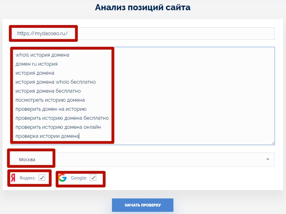286x214 pixels.
Task: Click the keyword line "домен ru история"
Action: 36,64
